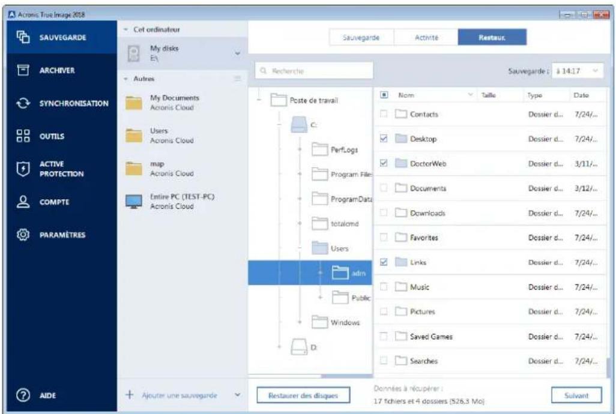Select the C: drive icon in tree
The image size is (616, 414).
coord(298,124)
